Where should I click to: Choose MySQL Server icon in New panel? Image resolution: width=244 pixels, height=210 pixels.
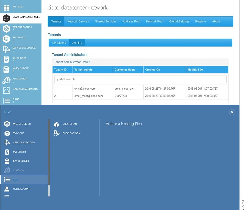coord(7,161)
